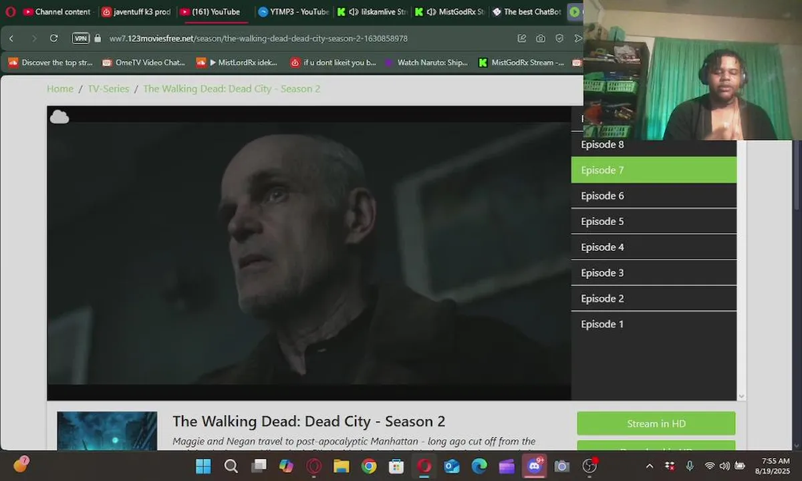802x481 pixels.
Task: Click the video player frame
Action: click(x=309, y=253)
